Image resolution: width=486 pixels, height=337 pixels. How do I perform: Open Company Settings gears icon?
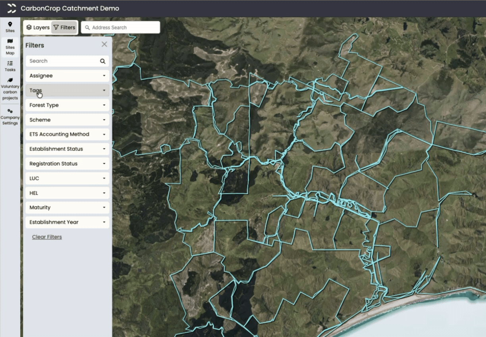[10, 111]
